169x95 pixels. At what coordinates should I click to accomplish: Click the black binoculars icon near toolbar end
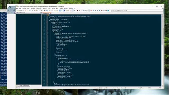coord(106,11)
